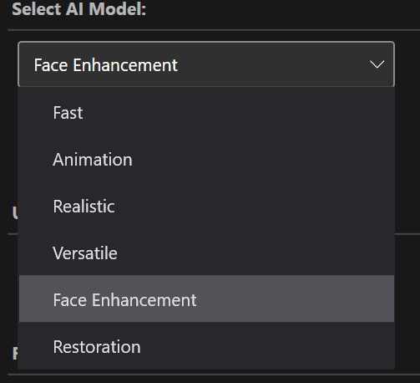Click the divider line under Select AI Model
Viewport: 420px width, 383px height.
pos(214,29)
